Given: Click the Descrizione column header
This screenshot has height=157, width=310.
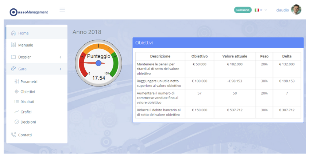Looking at the screenshot, I should point(160,56).
